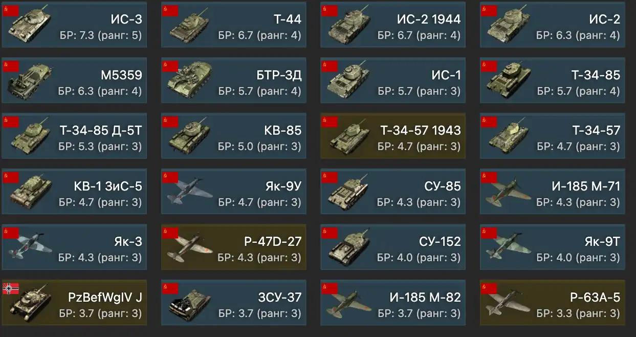Click the Soviet flag on ИС-2 card
This screenshot has width=636, height=337.
489,9
